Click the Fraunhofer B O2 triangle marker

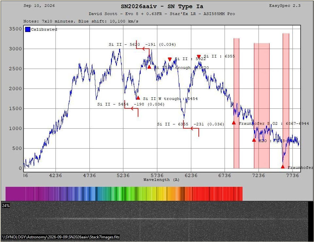[x=234, y=122]
